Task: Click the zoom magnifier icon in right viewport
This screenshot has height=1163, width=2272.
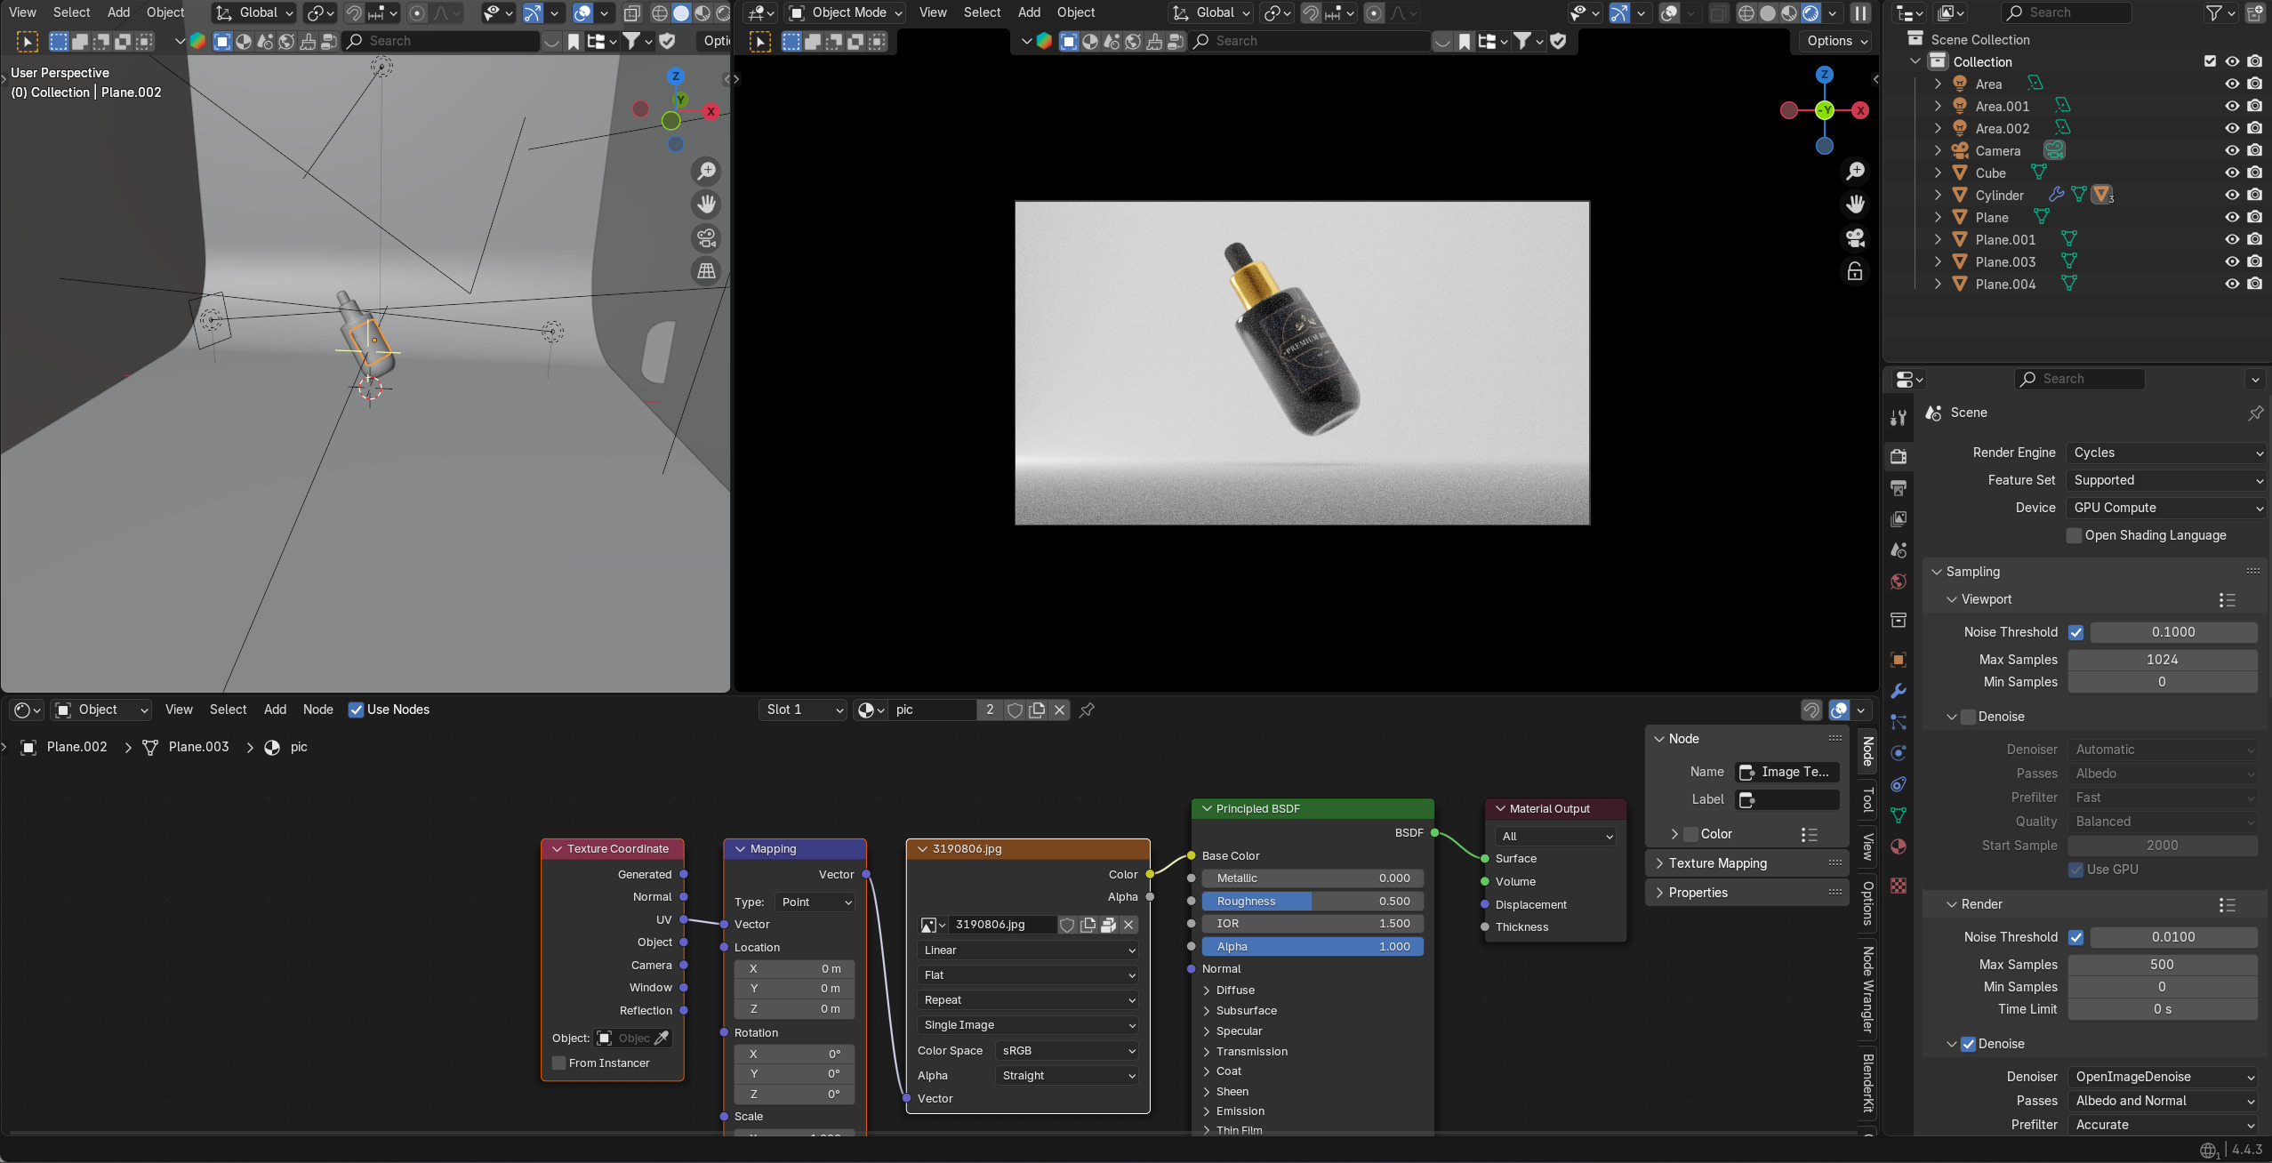Action: coord(1855,171)
